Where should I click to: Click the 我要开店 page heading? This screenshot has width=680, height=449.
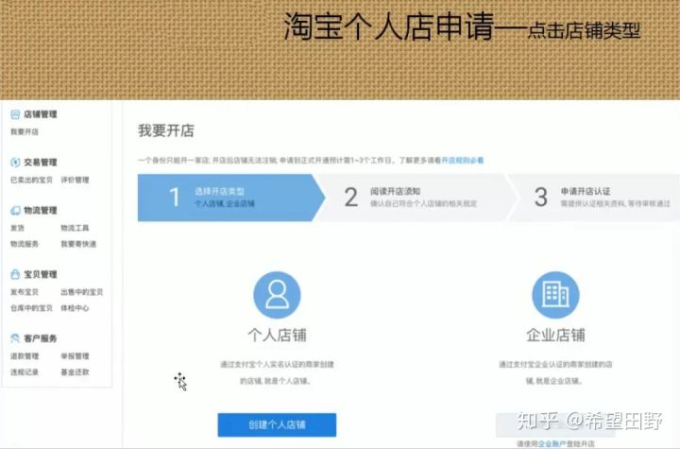click(x=166, y=130)
